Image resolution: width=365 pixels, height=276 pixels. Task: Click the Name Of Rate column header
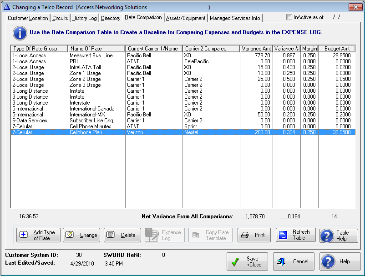click(x=96, y=49)
